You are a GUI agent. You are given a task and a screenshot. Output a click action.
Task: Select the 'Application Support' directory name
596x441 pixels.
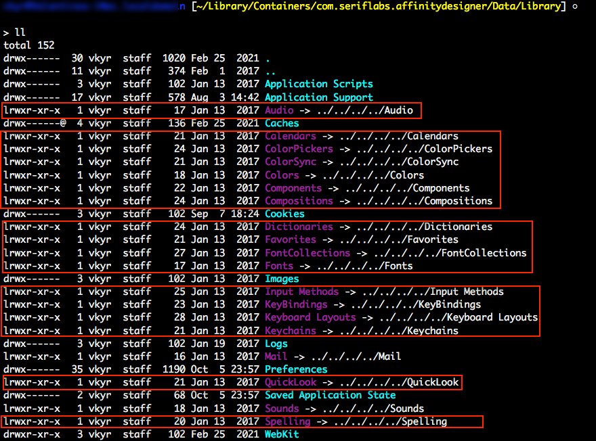tap(319, 97)
